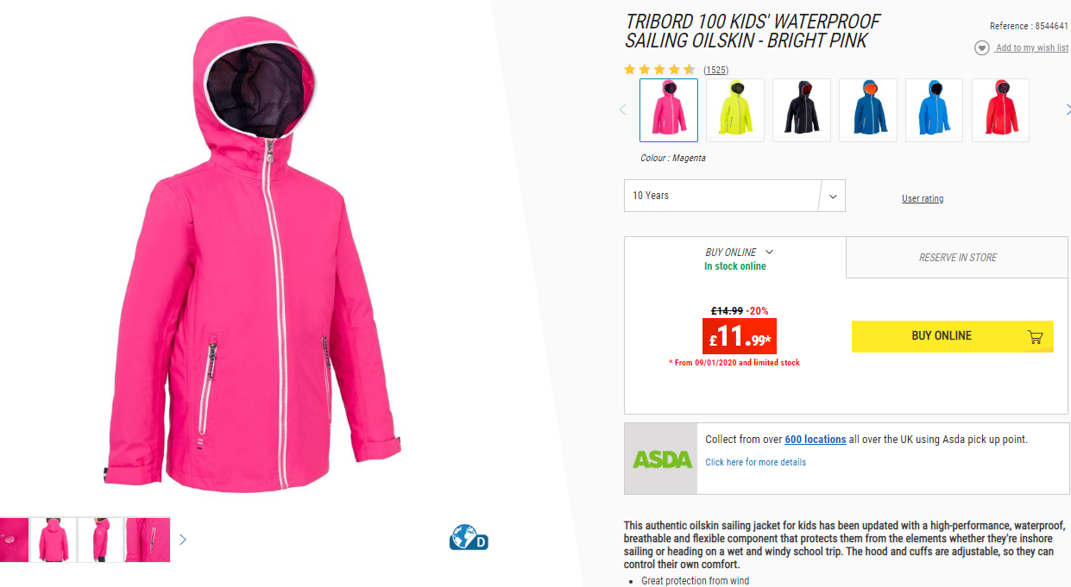Open the User rating link
Image resolution: width=1071 pixels, height=587 pixels.
point(923,199)
